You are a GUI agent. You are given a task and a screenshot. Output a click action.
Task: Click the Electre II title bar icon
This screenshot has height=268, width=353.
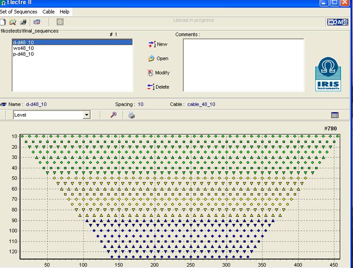tap(4, 3)
